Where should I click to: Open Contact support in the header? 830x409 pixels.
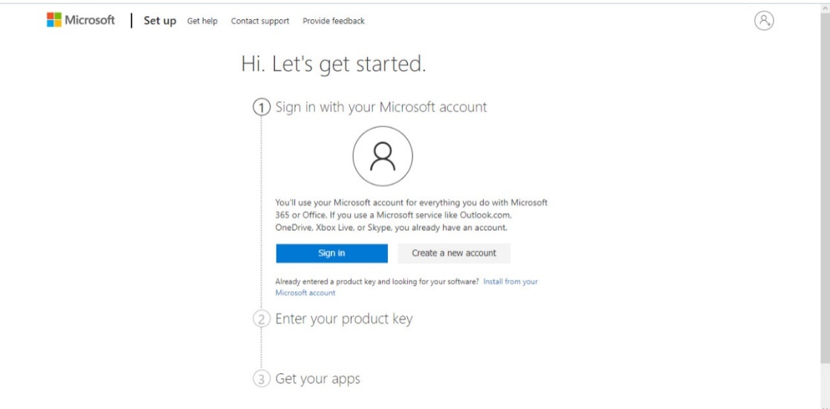pos(260,22)
